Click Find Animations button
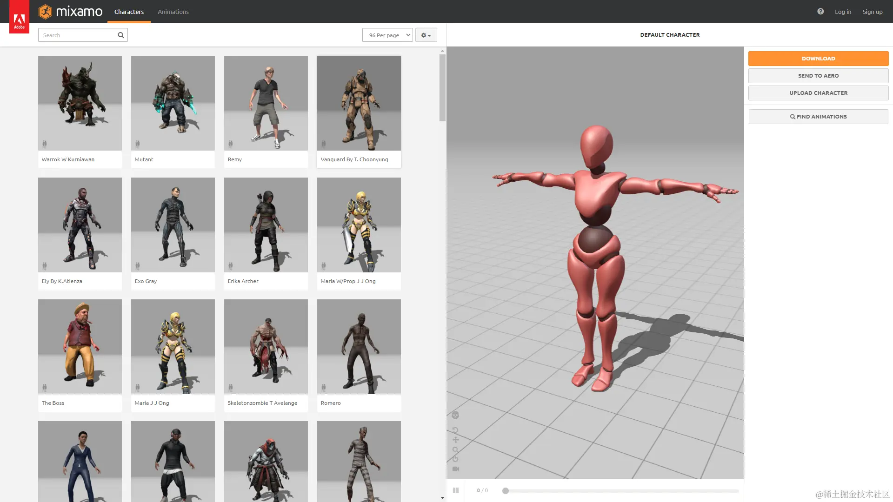Screen dimensions: 893x502 pyautogui.click(x=818, y=117)
